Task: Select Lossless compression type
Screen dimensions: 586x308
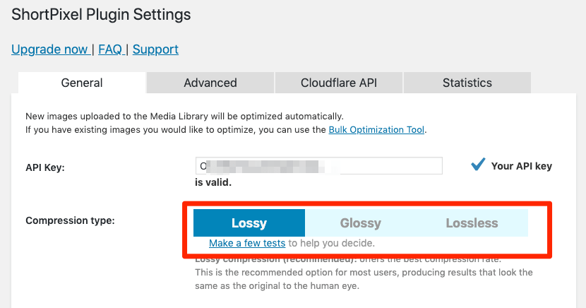Action: tap(472, 223)
